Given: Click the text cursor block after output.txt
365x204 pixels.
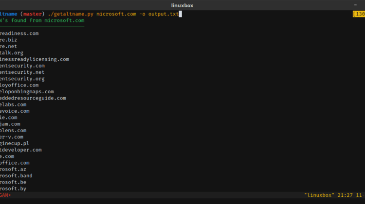Looking at the screenshot, I should click(180, 14).
